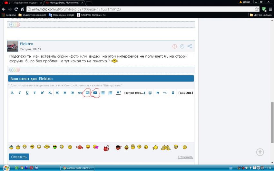
Task: Click the EN language indicator in taskbar
Action: coord(231,168)
